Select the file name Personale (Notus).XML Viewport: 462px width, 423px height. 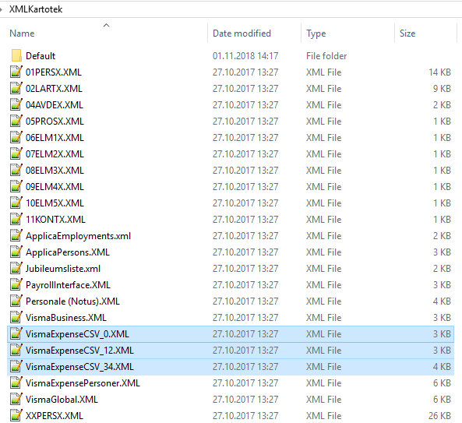tap(72, 301)
